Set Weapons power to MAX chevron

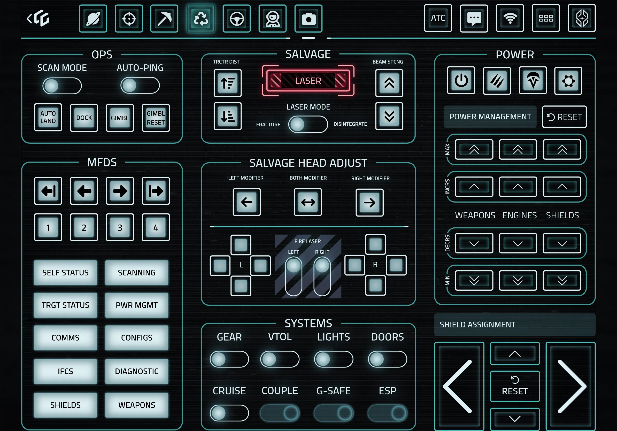(474, 150)
